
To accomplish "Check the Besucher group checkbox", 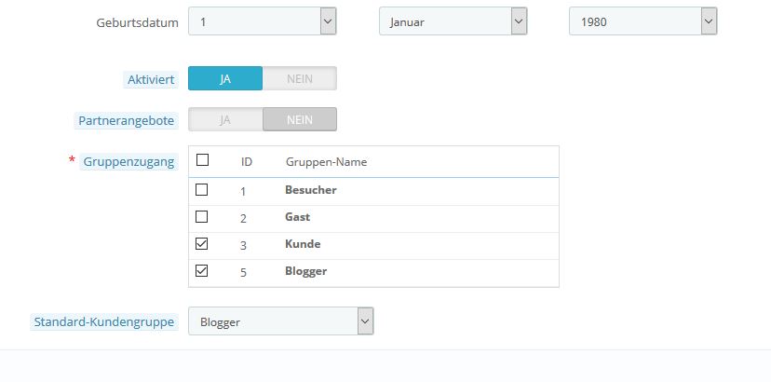I will coord(202,190).
